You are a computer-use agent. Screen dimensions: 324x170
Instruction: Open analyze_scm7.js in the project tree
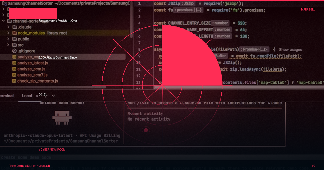[32, 75]
